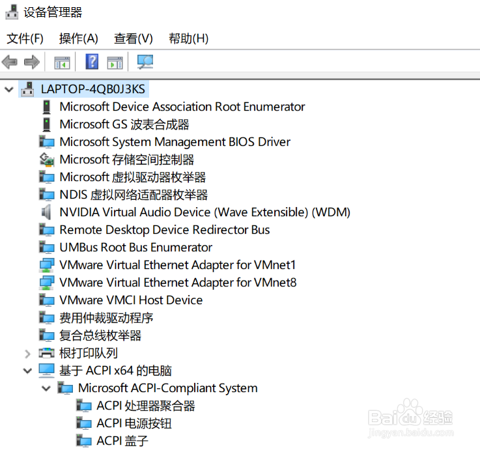
Task: Select Microsoft ACPI-Compliant System entry
Action: click(x=168, y=388)
